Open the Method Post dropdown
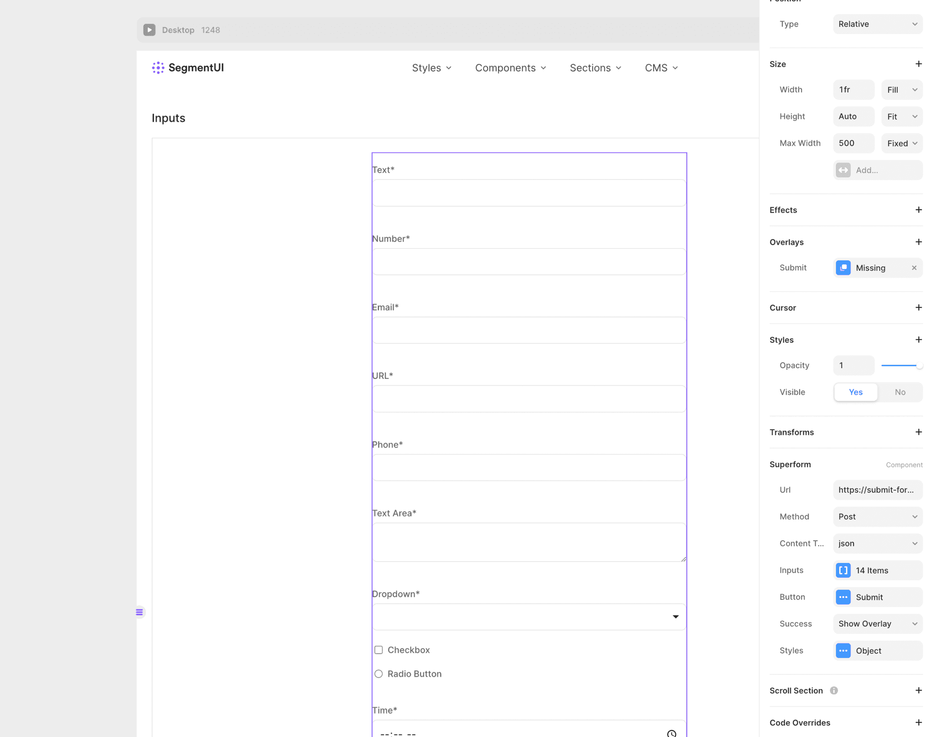 pyautogui.click(x=877, y=517)
